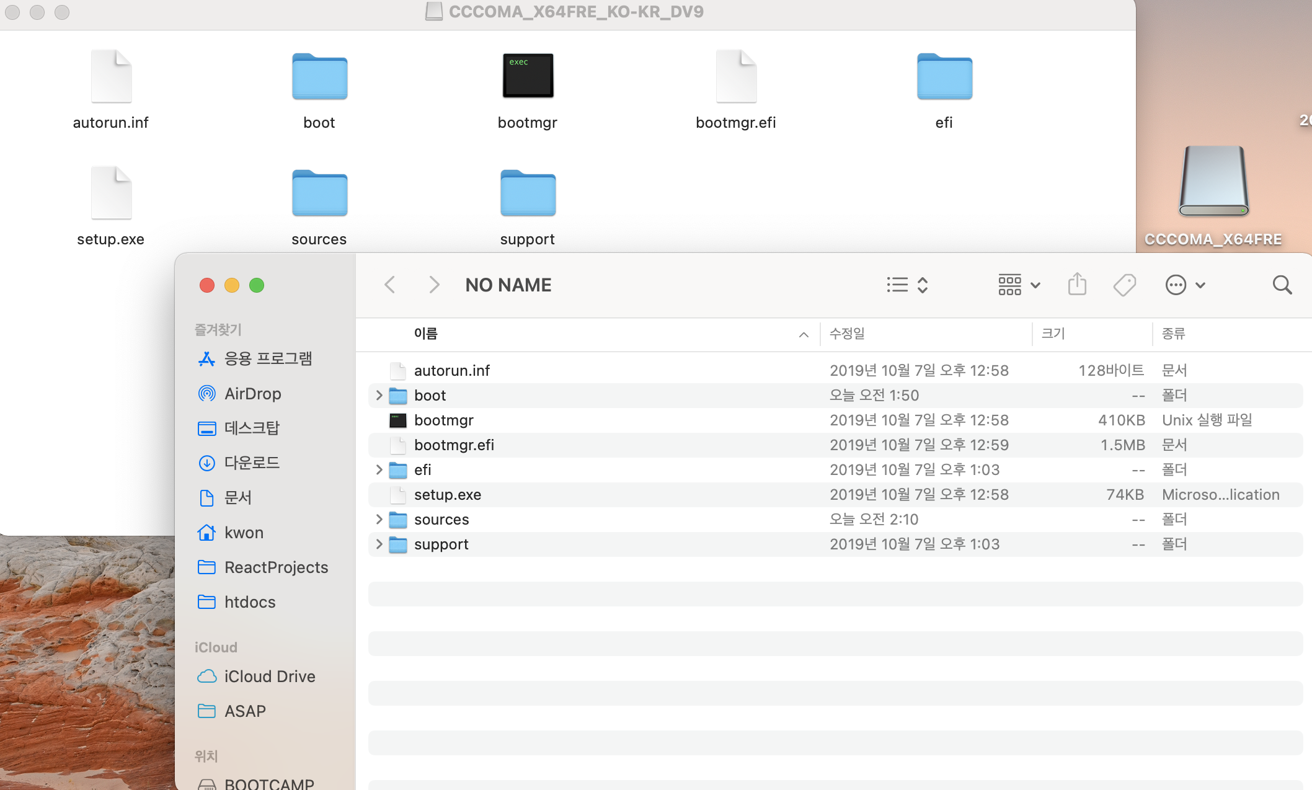
Task: Open the search magnifier in Finder toolbar
Action: pyautogui.click(x=1282, y=285)
